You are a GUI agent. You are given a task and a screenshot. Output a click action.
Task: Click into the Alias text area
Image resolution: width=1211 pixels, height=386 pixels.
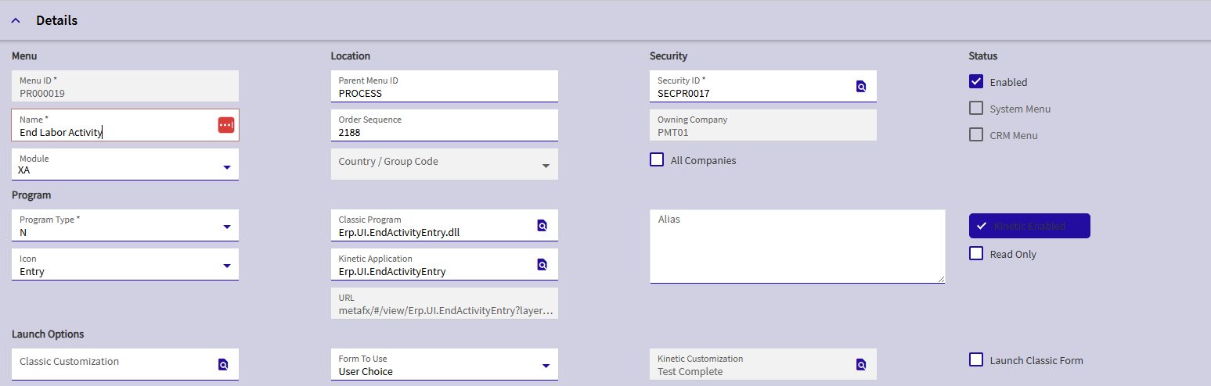click(797, 250)
